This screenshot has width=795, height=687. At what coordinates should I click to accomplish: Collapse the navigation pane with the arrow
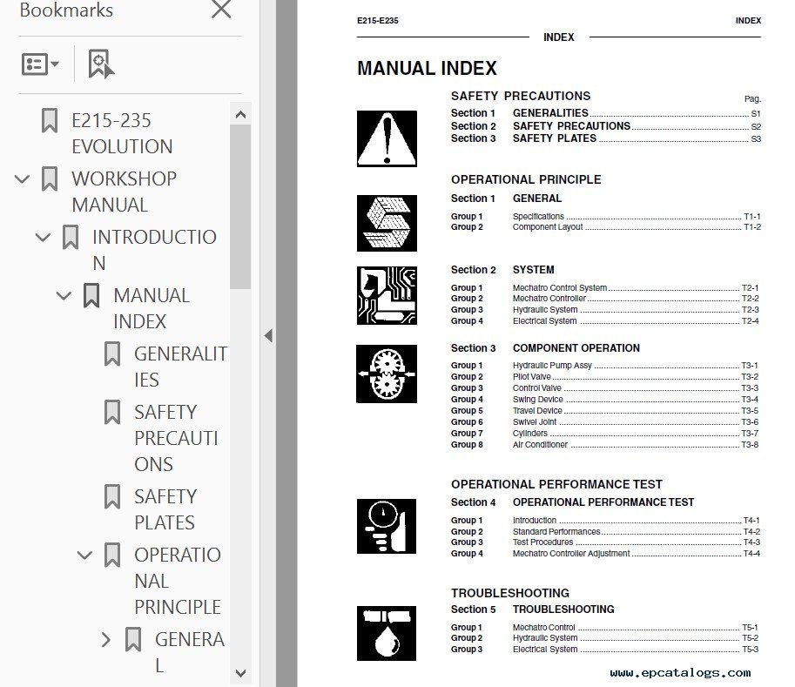pos(268,335)
